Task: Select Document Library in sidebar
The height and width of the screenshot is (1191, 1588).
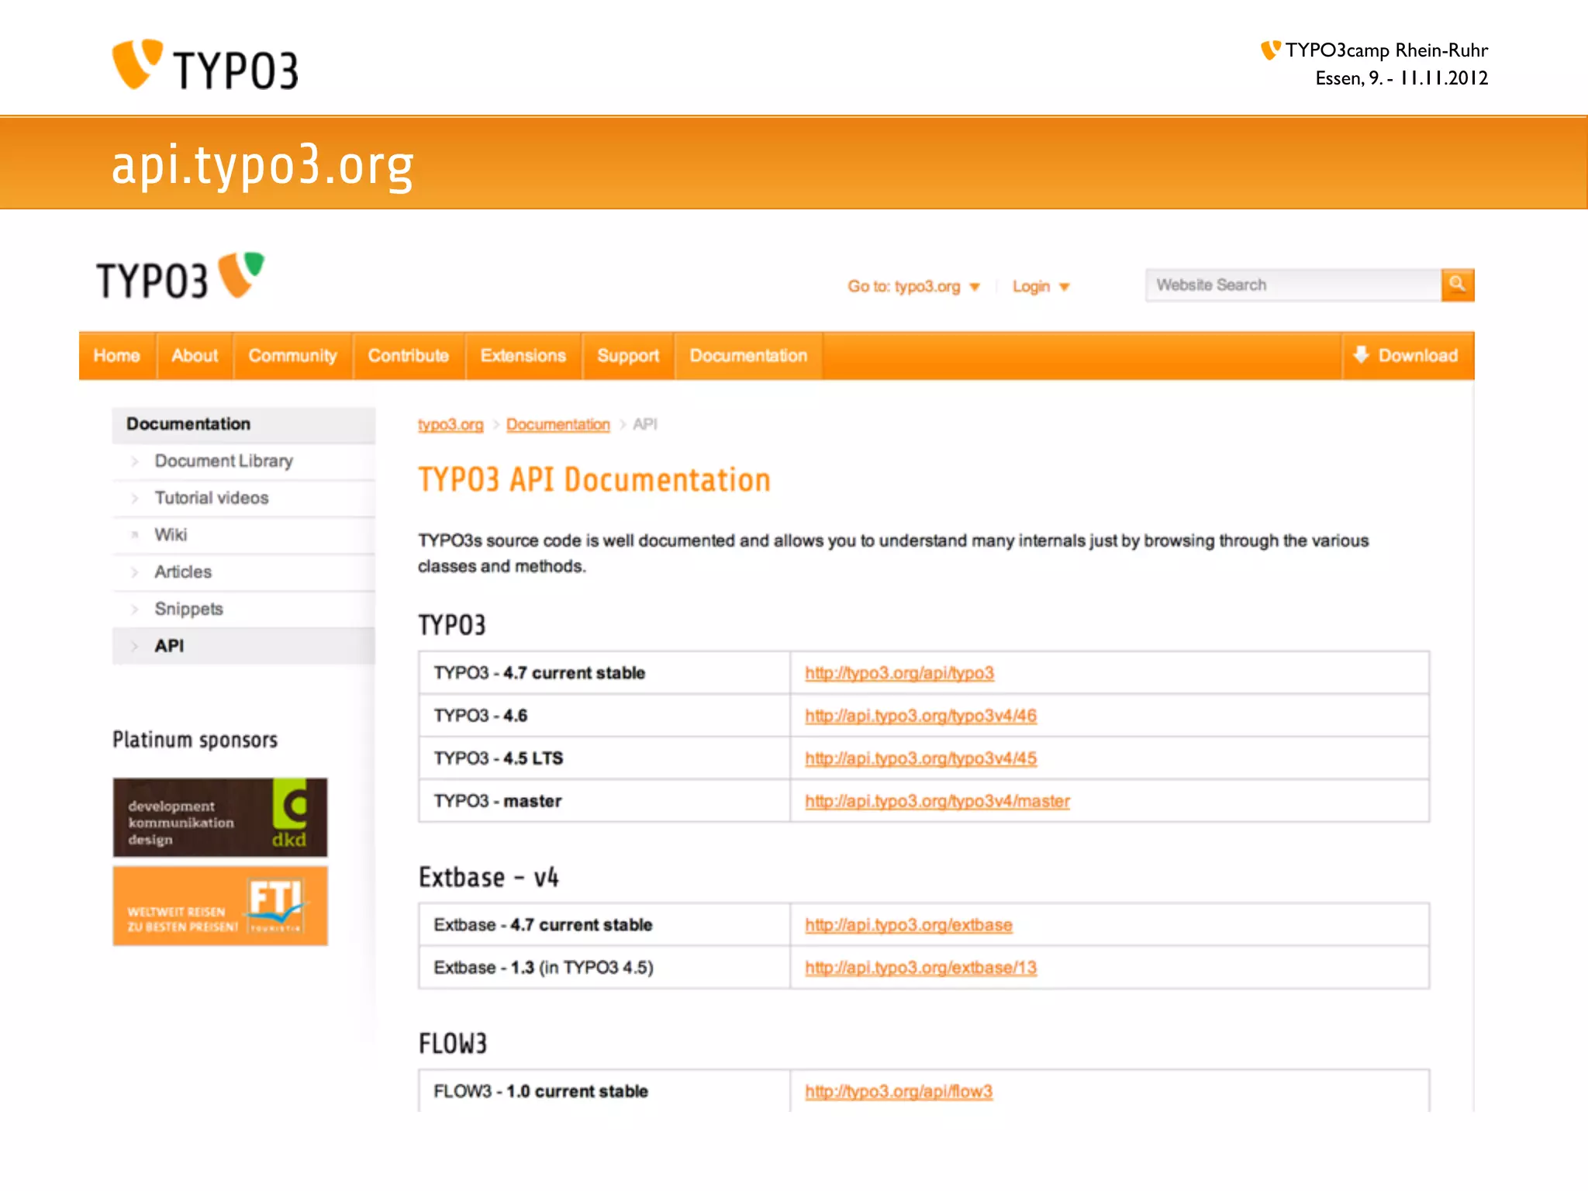Action: (x=243, y=461)
